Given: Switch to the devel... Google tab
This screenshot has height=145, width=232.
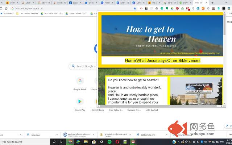Looking at the screenshot, I should (170, 3).
